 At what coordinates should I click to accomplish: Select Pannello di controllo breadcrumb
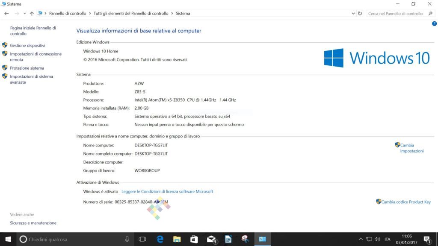(x=68, y=13)
